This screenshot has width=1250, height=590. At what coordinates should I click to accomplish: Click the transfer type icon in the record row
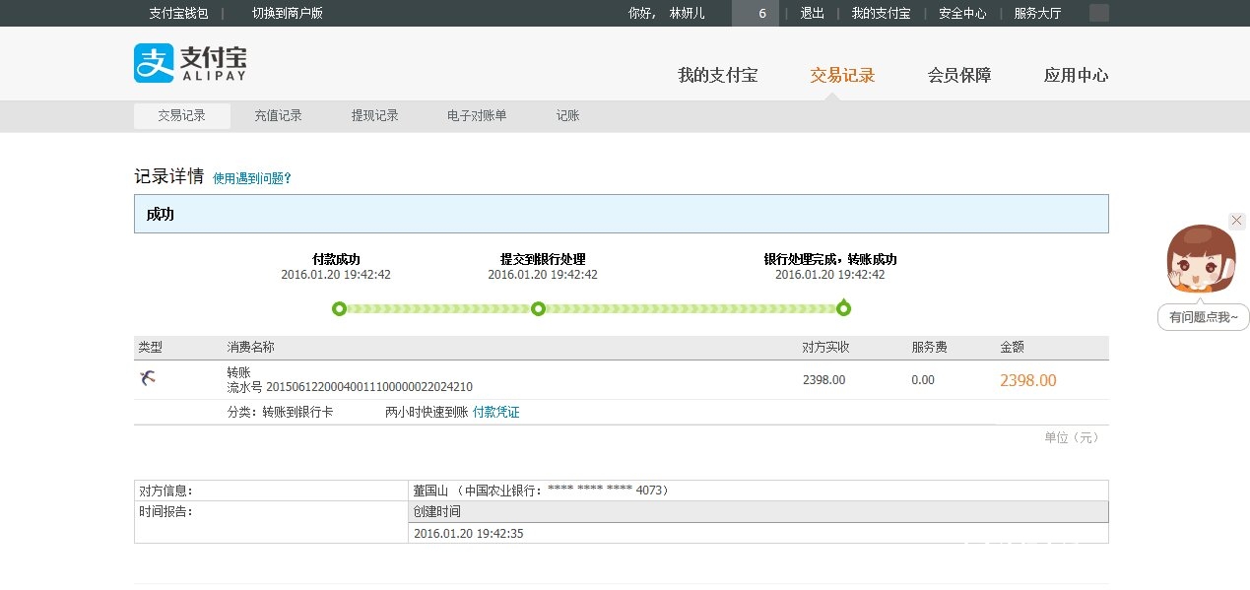tap(148, 378)
